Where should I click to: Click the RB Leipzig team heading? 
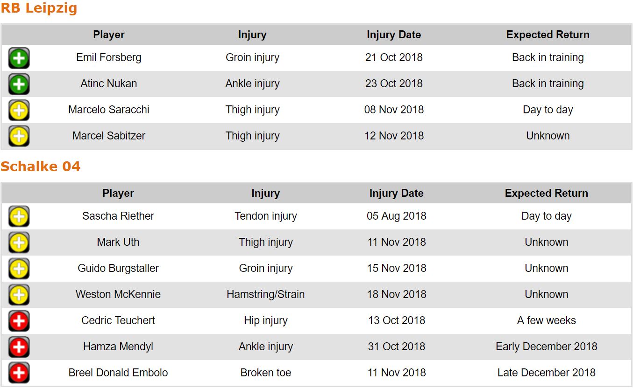39,8
